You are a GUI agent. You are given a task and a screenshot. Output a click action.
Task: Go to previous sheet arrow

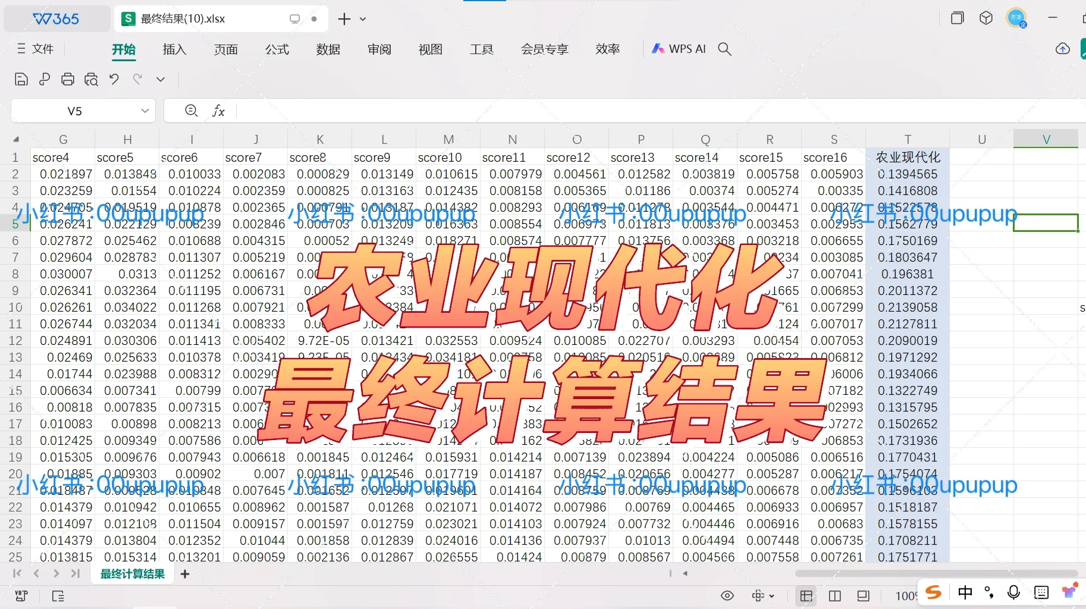coord(36,573)
